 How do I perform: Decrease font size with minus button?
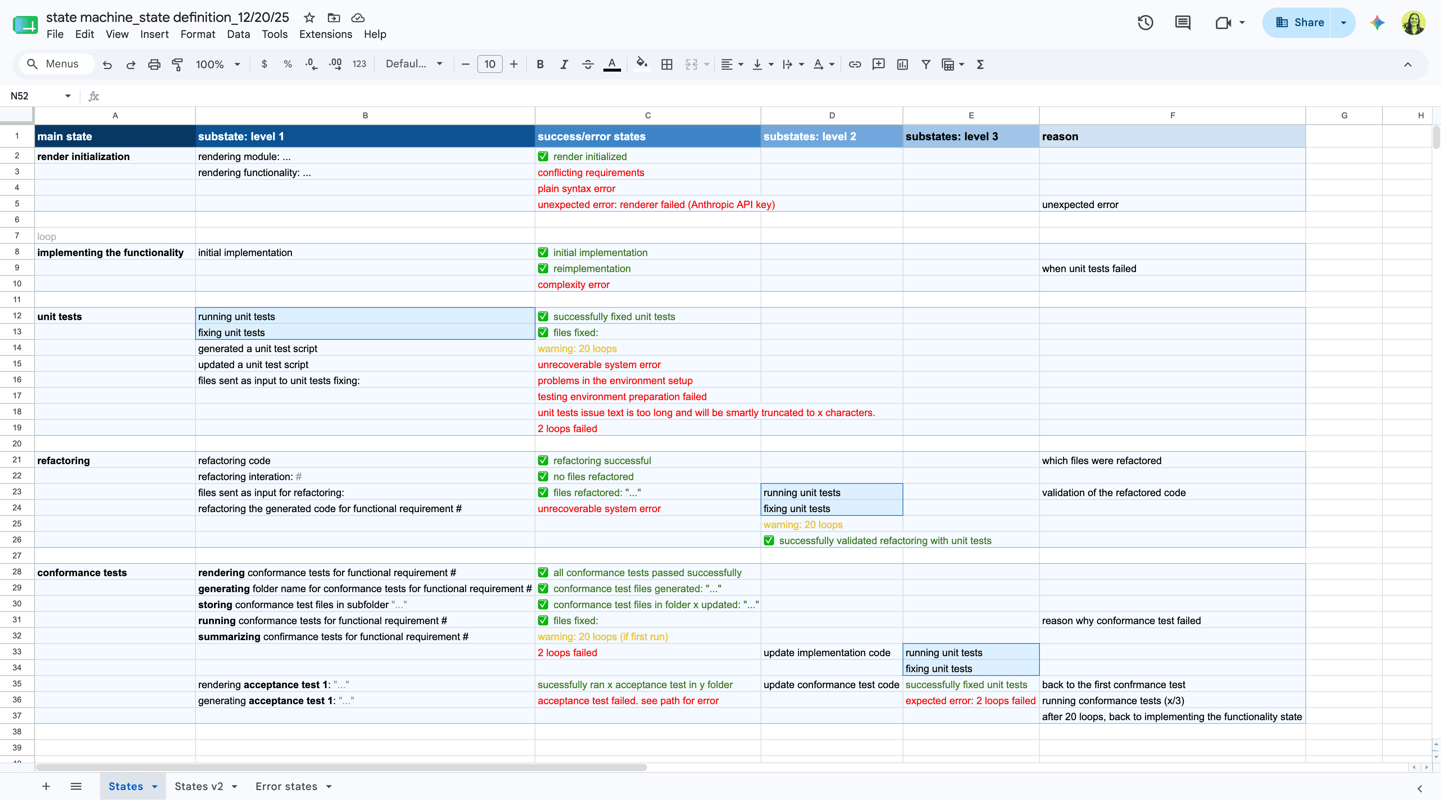(466, 64)
